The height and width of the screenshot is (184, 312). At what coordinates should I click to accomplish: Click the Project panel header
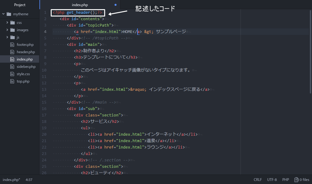tap(20, 5)
